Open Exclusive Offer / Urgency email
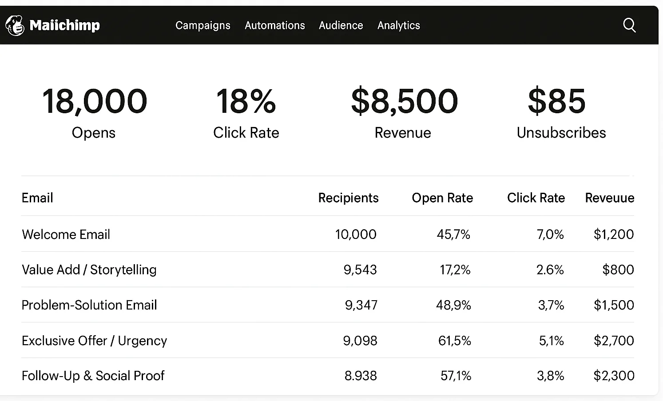Viewport: 663px width, 401px height. coord(94,341)
